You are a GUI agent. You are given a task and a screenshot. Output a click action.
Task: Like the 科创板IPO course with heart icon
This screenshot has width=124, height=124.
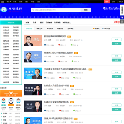click(59, 45)
